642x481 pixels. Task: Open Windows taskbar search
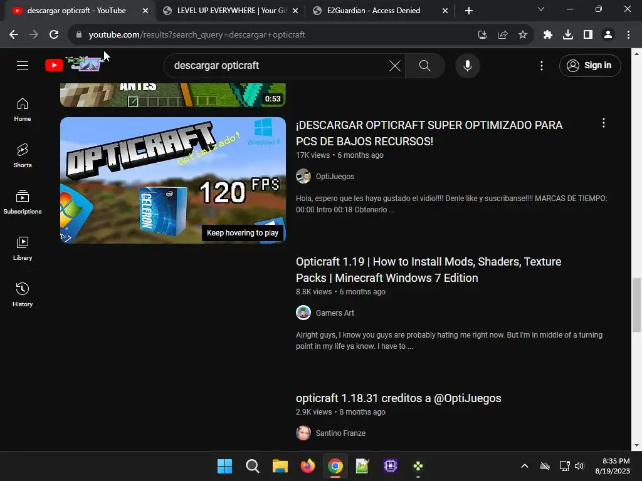click(x=252, y=466)
